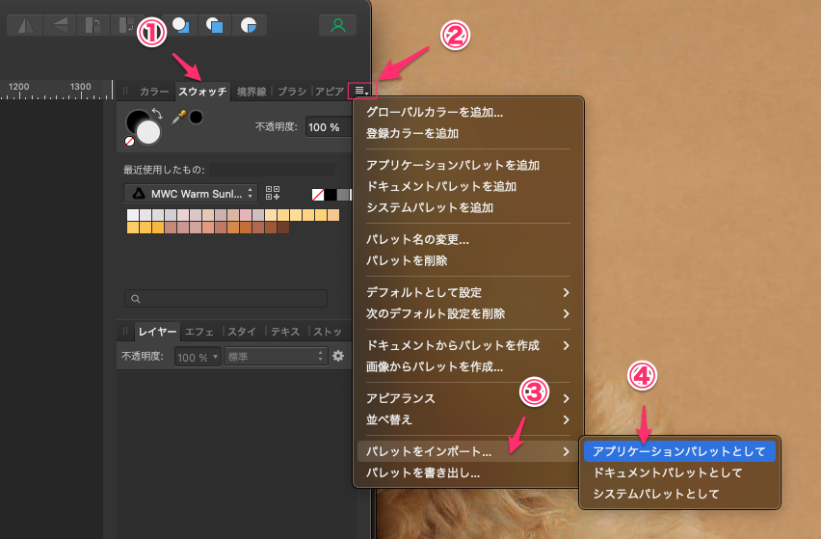Set color to none with small red-slash circle
The height and width of the screenshot is (539, 821).
click(x=130, y=141)
